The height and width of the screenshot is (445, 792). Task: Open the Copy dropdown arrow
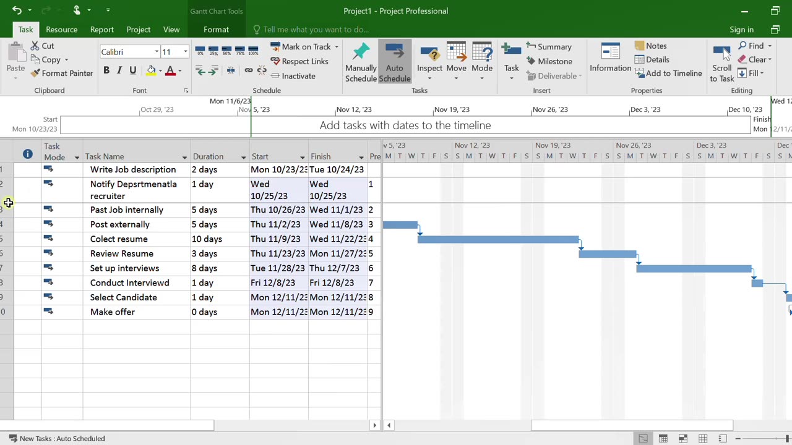66,60
